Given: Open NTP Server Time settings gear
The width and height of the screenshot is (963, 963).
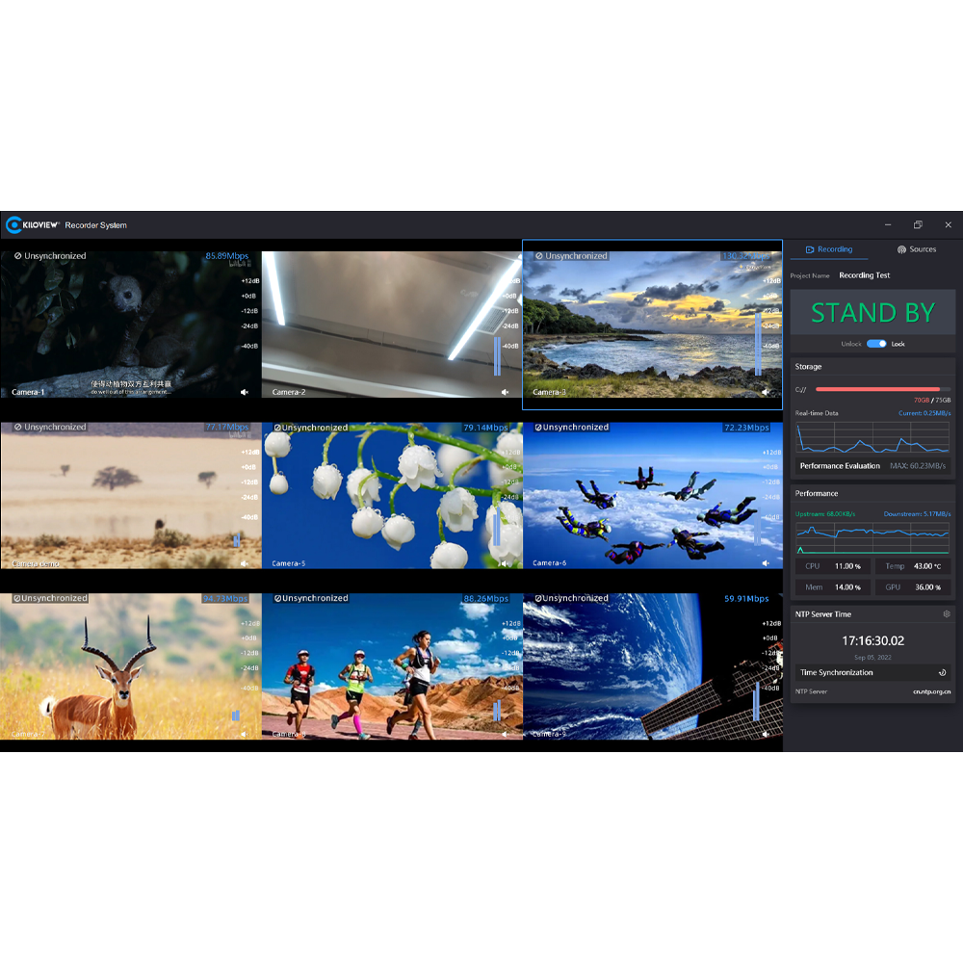Looking at the screenshot, I should [947, 614].
